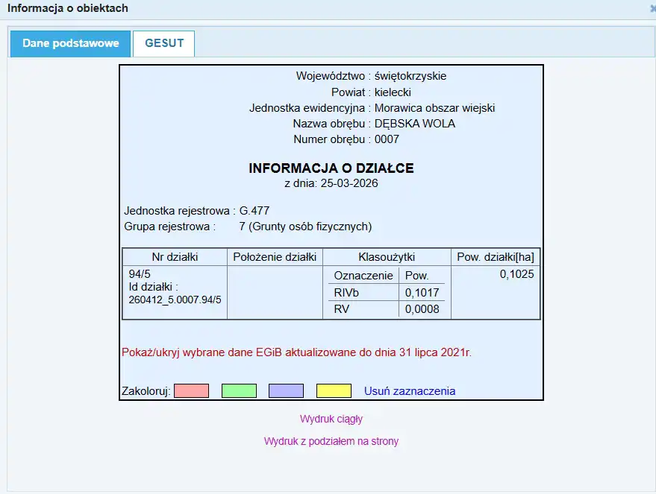This screenshot has width=656, height=494.
Task: Click the parcel area value 0,1025
Action: click(x=516, y=274)
